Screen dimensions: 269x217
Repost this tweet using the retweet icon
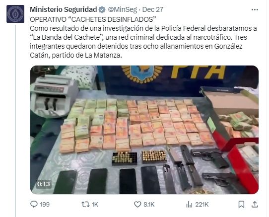pyautogui.click(x=85, y=204)
